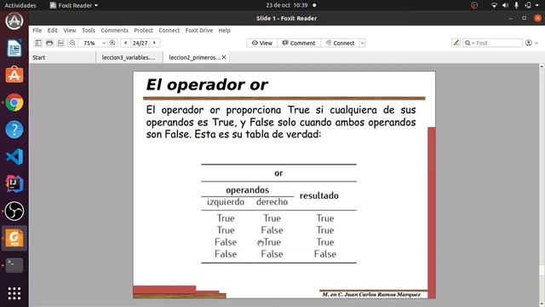Click the View mode button with eye
The width and height of the screenshot is (545, 307).
pos(262,43)
